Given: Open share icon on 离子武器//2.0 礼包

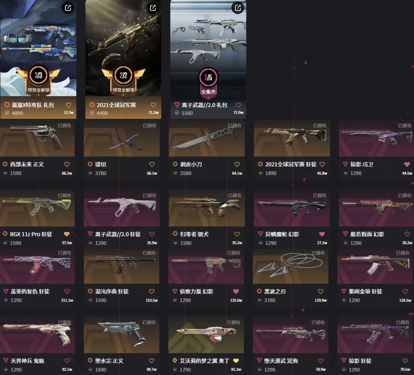Looking at the screenshot, I should (x=238, y=8).
